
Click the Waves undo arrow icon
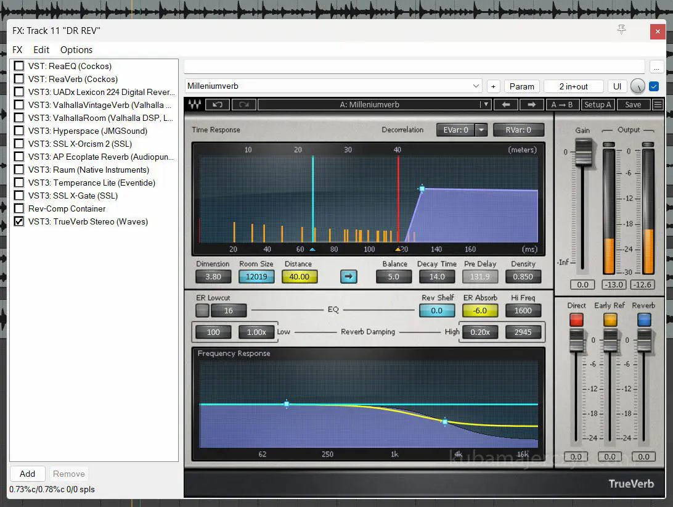pos(218,105)
